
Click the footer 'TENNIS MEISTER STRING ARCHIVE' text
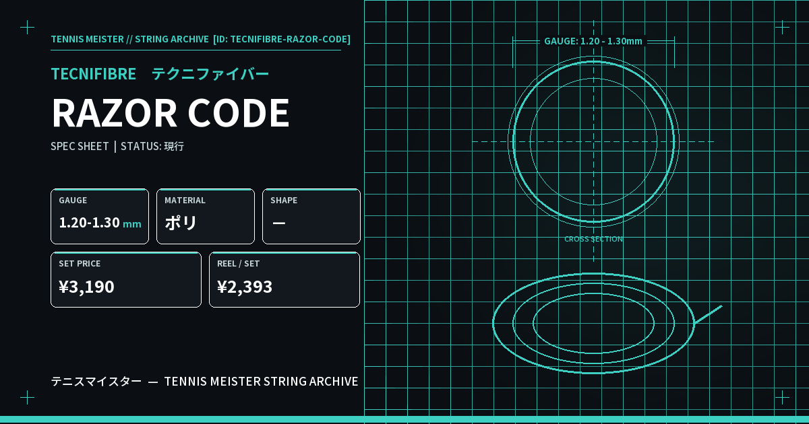point(262,382)
